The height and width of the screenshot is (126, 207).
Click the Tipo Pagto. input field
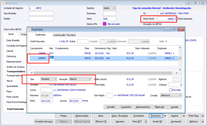click(x=109, y=95)
